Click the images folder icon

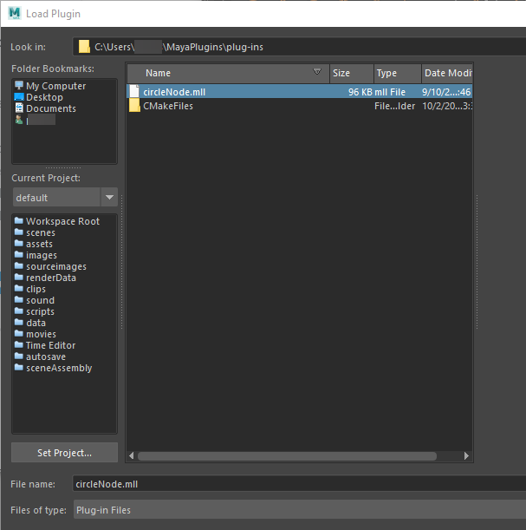(19, 254)
